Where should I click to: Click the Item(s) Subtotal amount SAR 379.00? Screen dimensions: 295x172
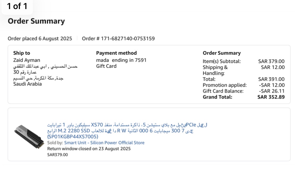click(271, 62)
